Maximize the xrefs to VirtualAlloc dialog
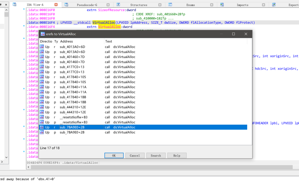The width and height of the screenshot is (299, 181). tap(233, 34)
